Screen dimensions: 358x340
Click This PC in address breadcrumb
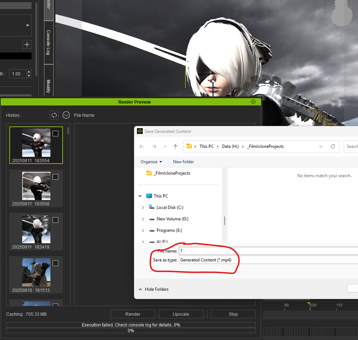[207, 146]
